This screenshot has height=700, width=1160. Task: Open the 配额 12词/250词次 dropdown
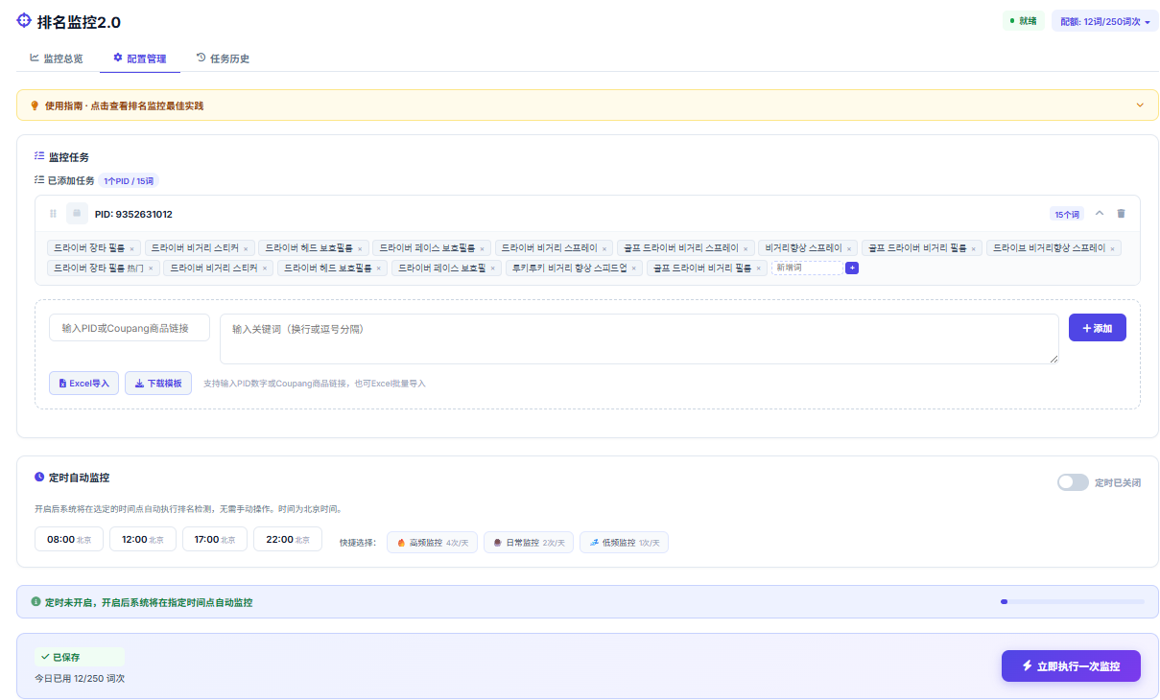pyautogui.click(x=1104, y=21)
